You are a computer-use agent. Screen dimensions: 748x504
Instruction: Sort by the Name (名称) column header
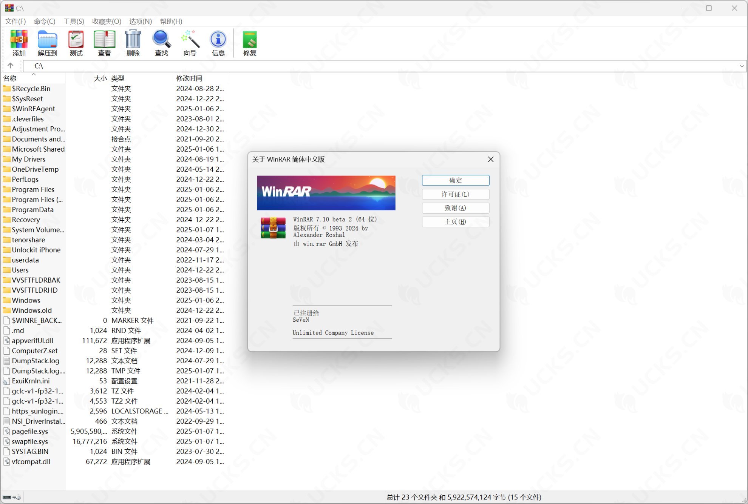(x=33, y=78)
